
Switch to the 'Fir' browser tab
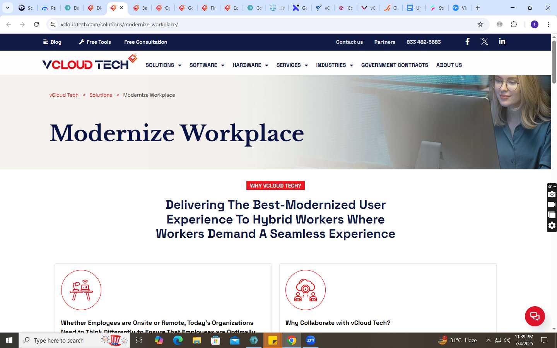209,8
